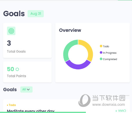
Task: Click the Completed legend green dot
Action: coord(101,59)
